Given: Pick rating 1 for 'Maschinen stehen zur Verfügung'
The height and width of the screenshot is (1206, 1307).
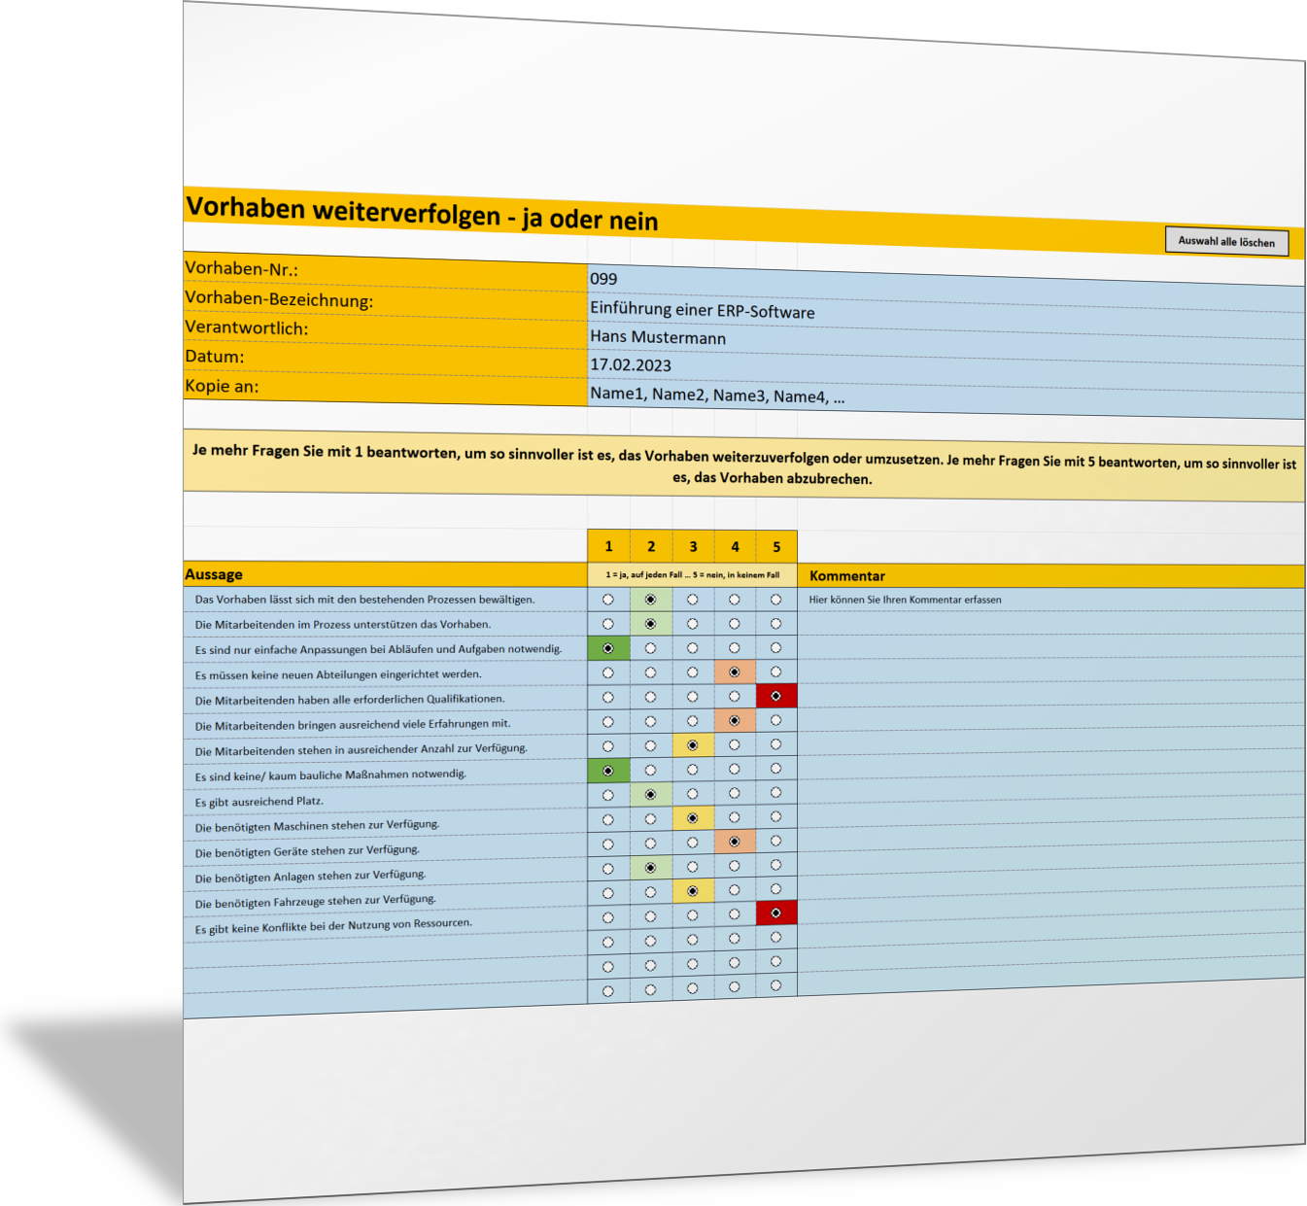Looking at the screenshot, I should coord(608,820).
